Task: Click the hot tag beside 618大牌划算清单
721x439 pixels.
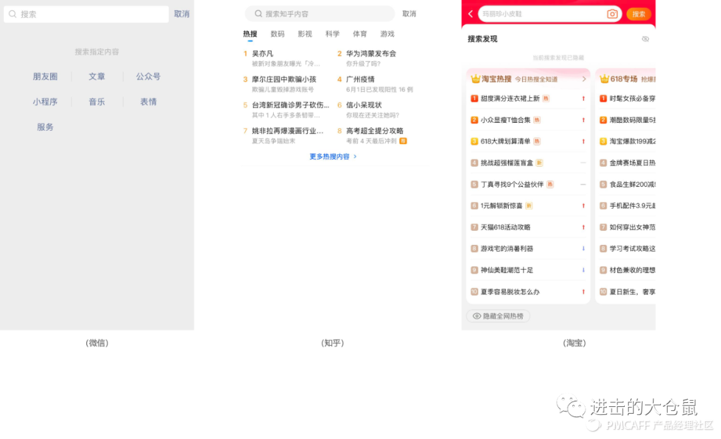Action: pyautogui.click(x=537, y=141)
